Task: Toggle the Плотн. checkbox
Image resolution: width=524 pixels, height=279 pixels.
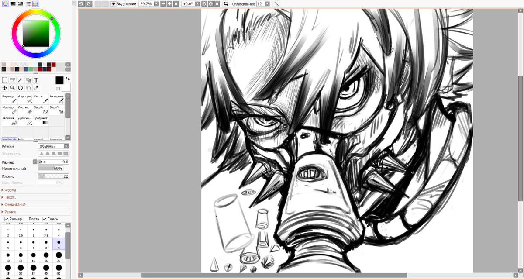Action: pyautogui.click(x=26, y=219)
